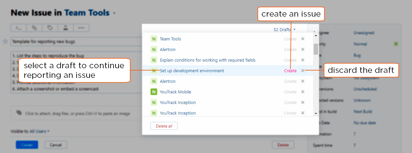Open the 52 Drafts dropdown
Image resolution: width=412 pixels, height=153 pixels.
(x=284, y=29)
